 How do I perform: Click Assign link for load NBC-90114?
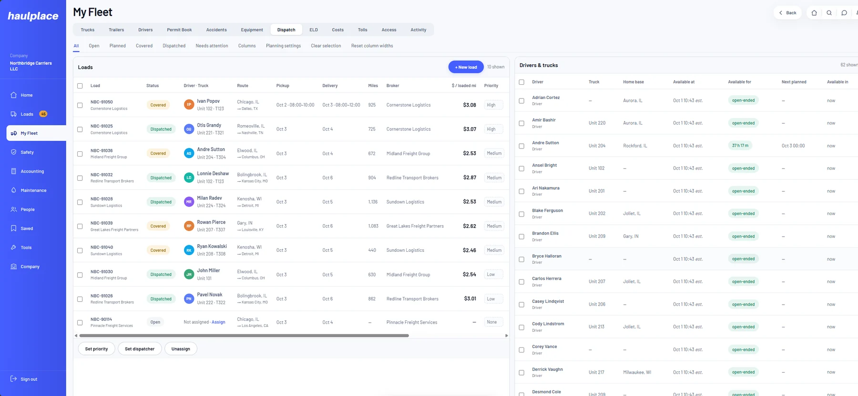tap(218, 322)
